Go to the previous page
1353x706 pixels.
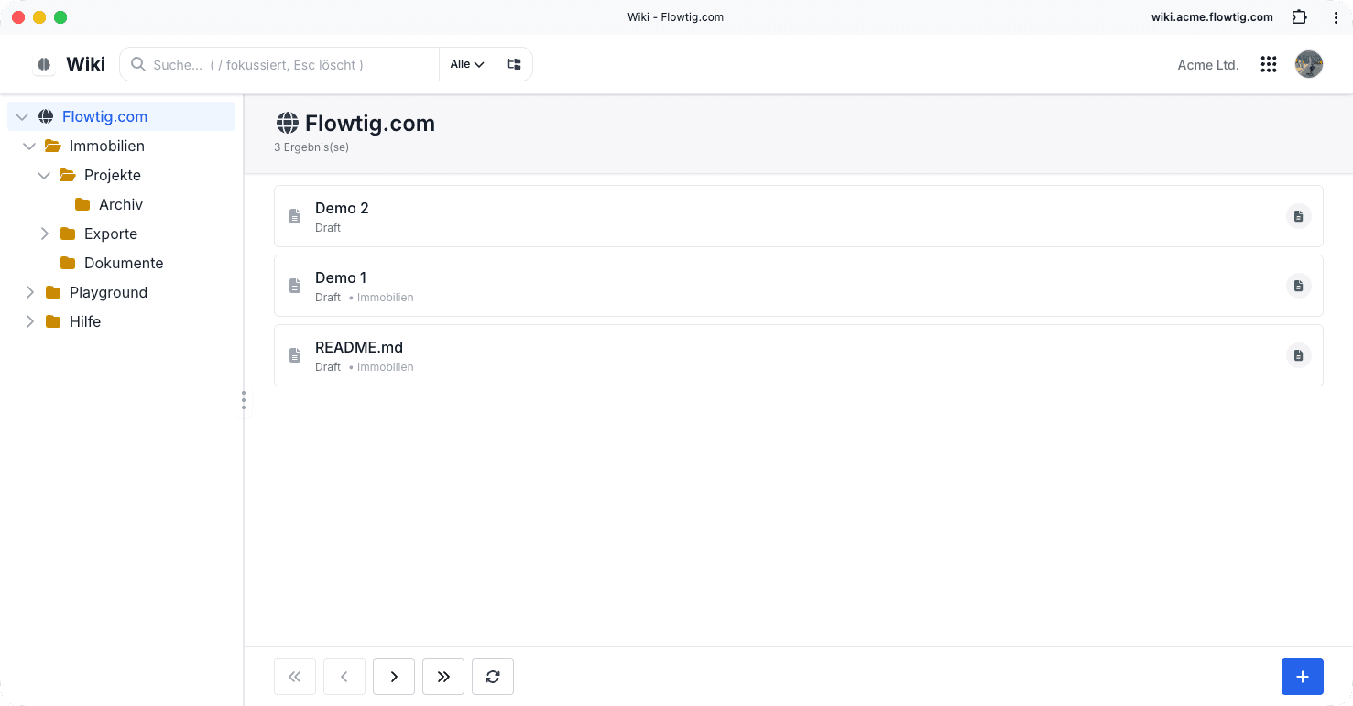[344, 677]
